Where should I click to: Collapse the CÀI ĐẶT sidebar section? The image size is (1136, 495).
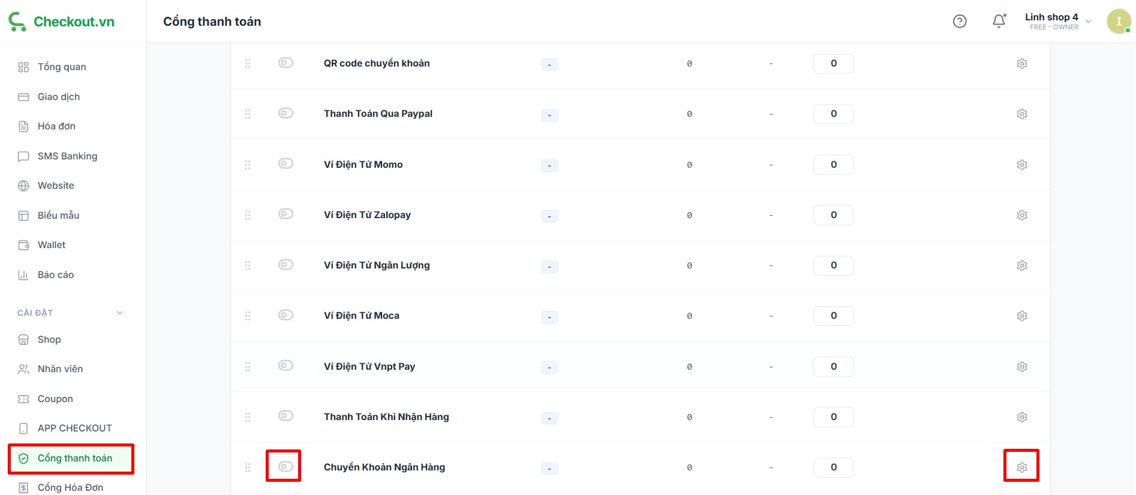[119, 313]
